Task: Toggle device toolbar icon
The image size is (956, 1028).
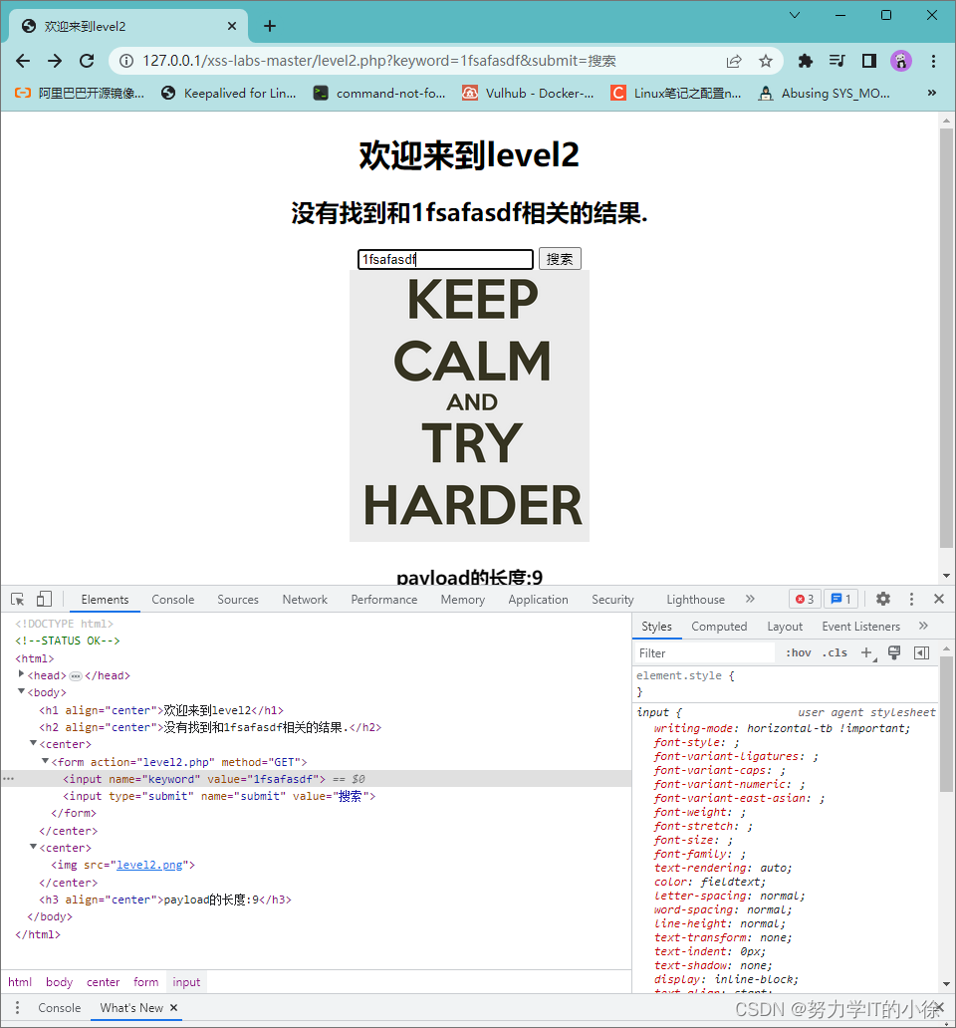Action: point(44,600)
